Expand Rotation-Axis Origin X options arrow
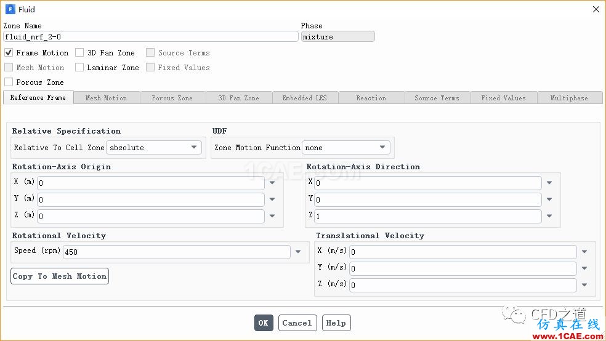 (x=272, y=183)
